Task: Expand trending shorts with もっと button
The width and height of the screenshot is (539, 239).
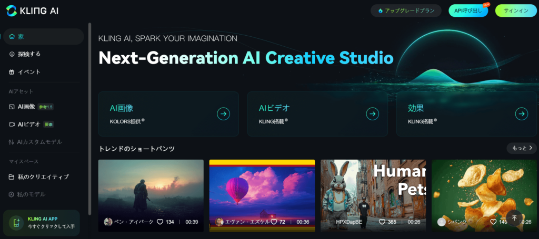Action: pos(522,148)
